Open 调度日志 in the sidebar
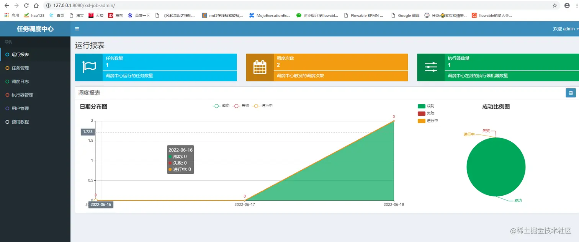Screen dimensions: 579x242 35,81
